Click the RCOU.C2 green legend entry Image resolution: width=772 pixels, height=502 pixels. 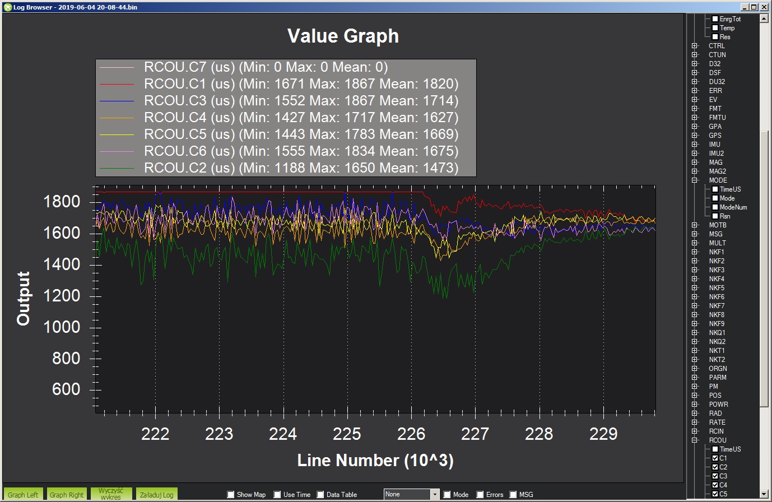click(279, 168)
